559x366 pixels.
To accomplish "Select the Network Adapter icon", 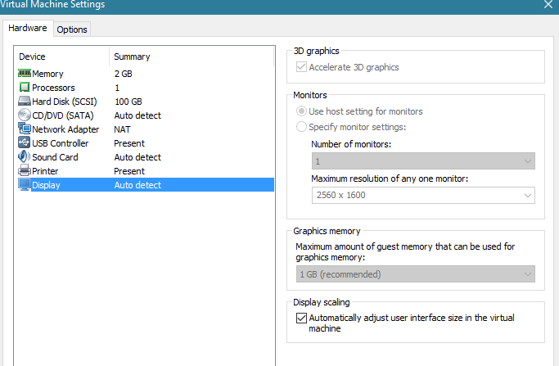I will coord(25,129).
